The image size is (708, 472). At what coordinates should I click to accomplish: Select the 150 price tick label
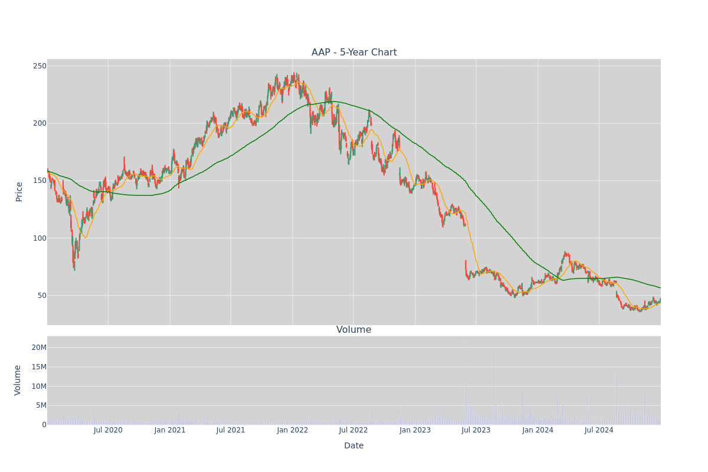(x=40, y=181)
